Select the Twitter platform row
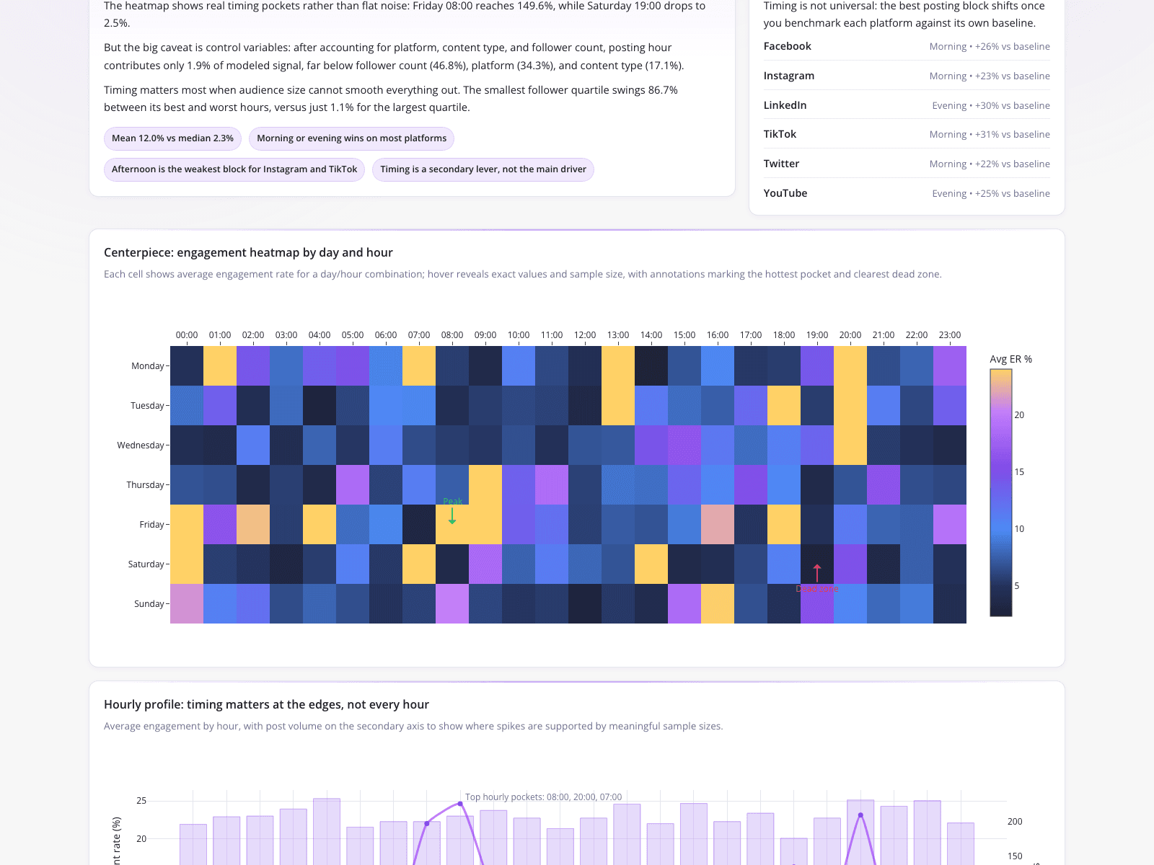Screen dimensions: 1154x865 click(907, 164)
